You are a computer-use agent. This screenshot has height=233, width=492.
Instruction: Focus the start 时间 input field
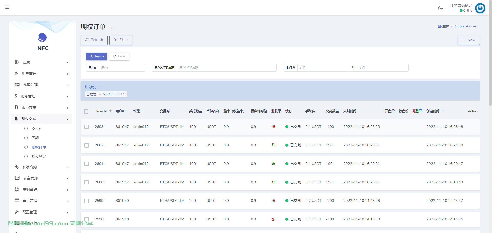(x=323, y=68)
